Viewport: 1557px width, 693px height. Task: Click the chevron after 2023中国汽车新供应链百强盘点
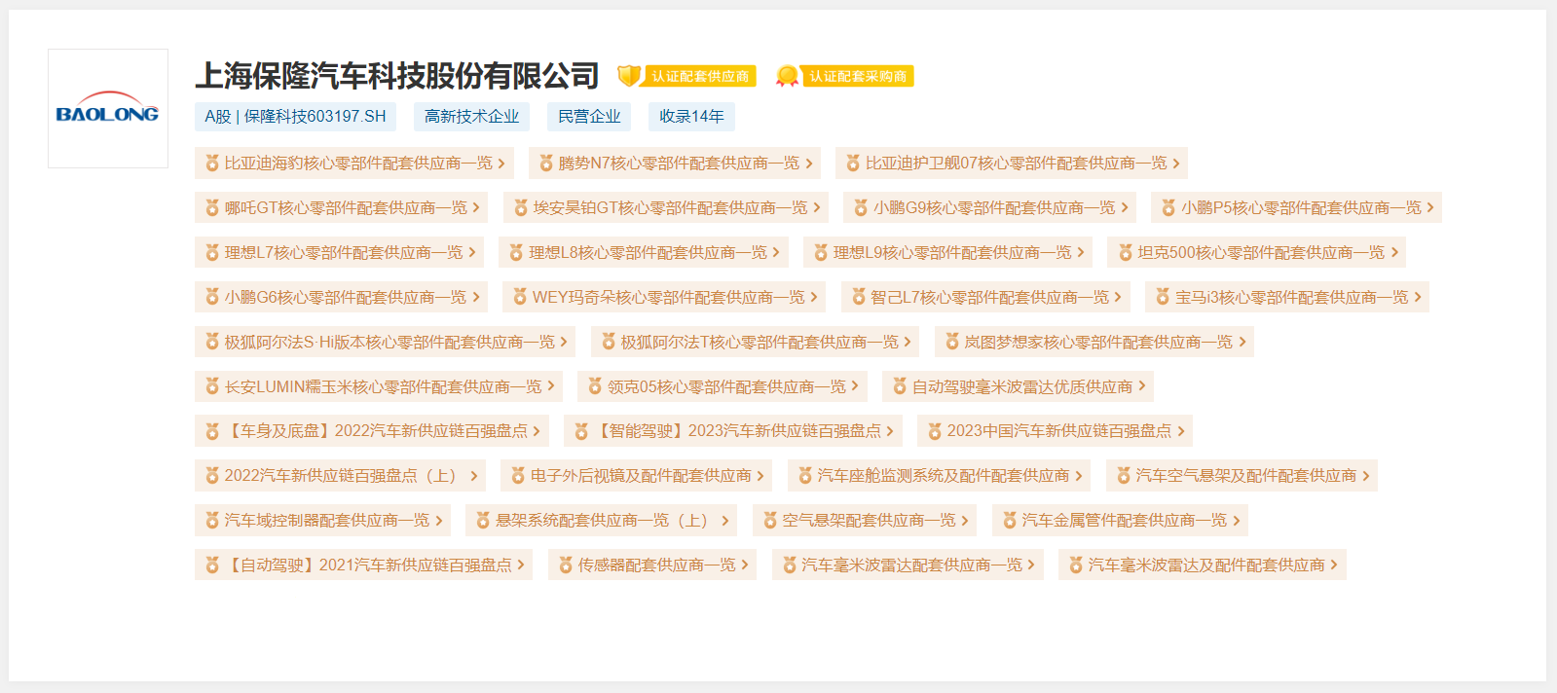coord(1181,430)
